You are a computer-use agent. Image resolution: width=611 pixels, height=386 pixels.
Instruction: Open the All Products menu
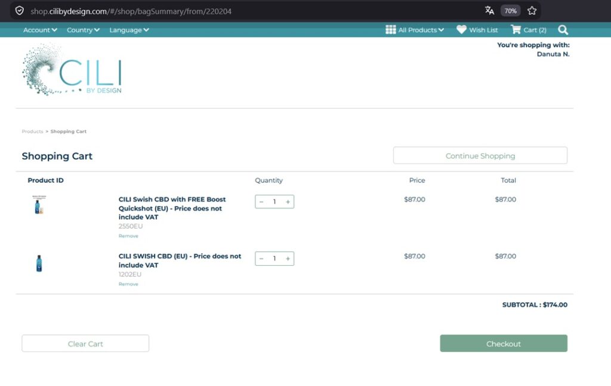point(421,30)
